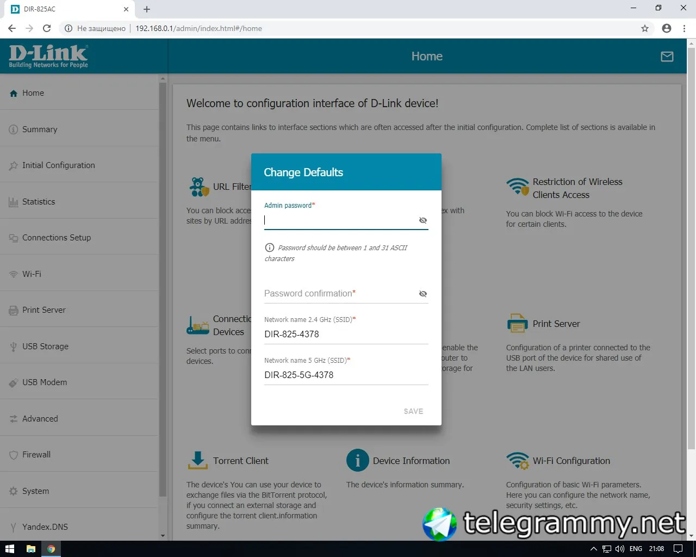Viewport: 696px width, 557px height.
Task: Click the Device Information info icon
Action: [x=357, y=461]
